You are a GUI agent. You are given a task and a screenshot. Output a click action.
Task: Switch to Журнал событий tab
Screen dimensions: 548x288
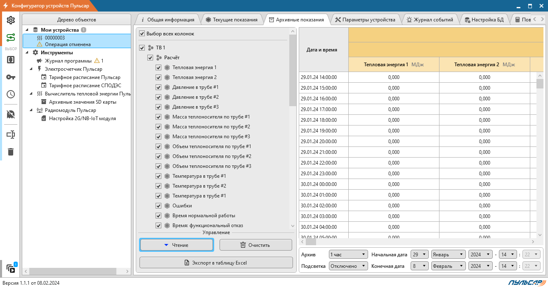[430, 19]
